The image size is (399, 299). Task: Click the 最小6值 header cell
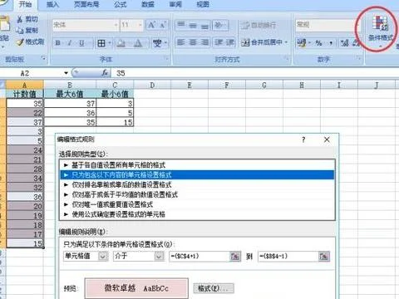click(x=115, y=94)
